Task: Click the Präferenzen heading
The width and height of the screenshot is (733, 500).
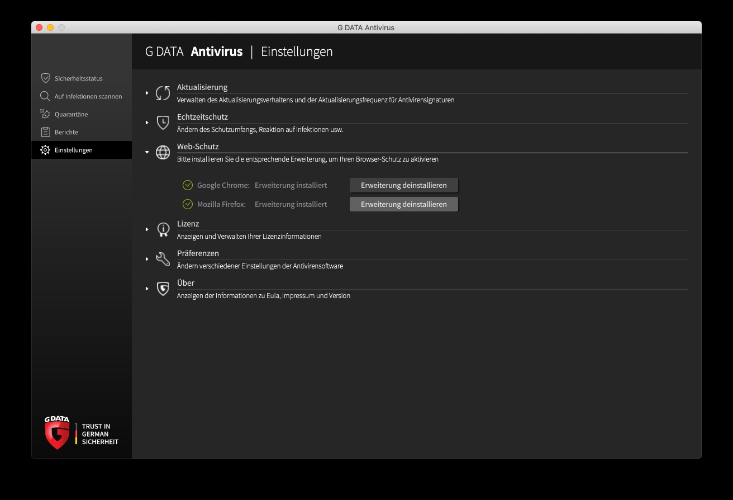Action: [198, 253]
